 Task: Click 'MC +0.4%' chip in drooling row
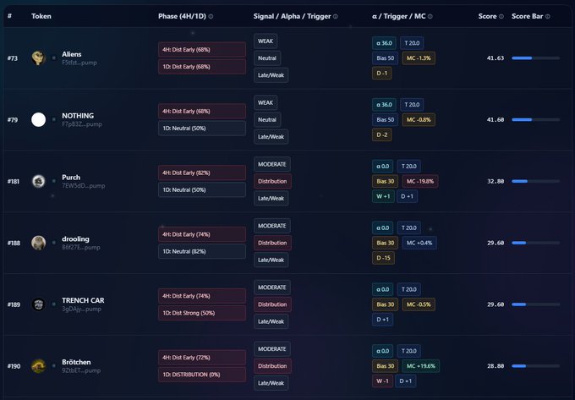(419, 243)
